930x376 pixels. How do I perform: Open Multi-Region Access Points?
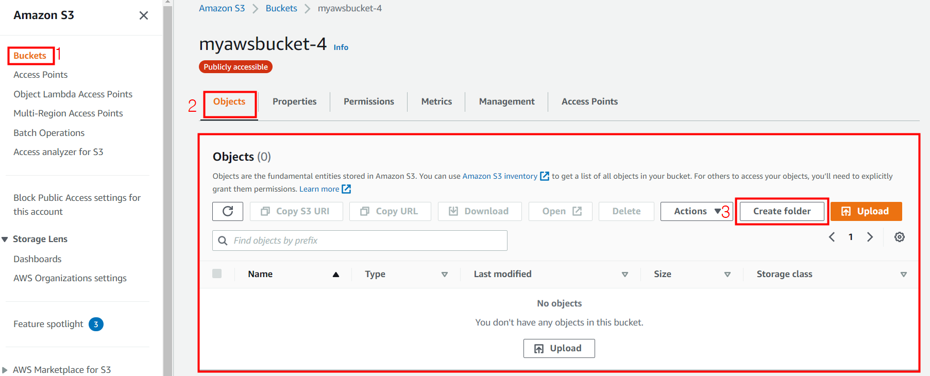pyautogui.click(x=68, y=113)
